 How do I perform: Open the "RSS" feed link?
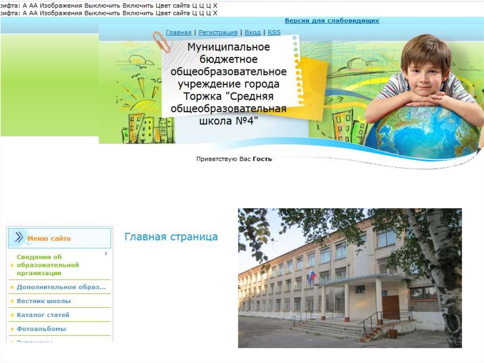pos(274,33)
